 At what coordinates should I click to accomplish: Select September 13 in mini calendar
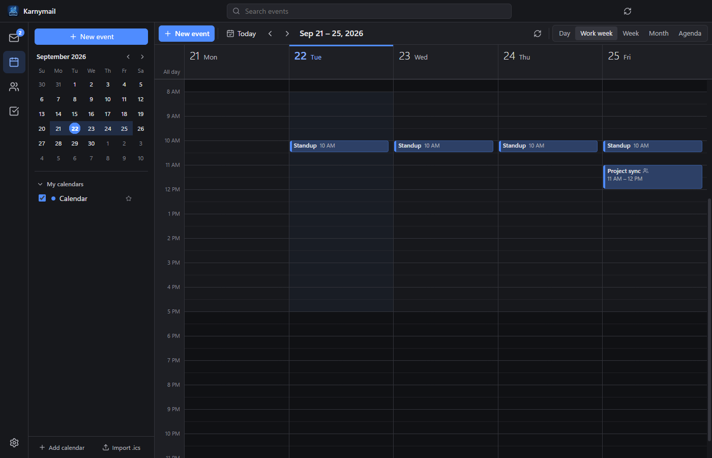42,114
